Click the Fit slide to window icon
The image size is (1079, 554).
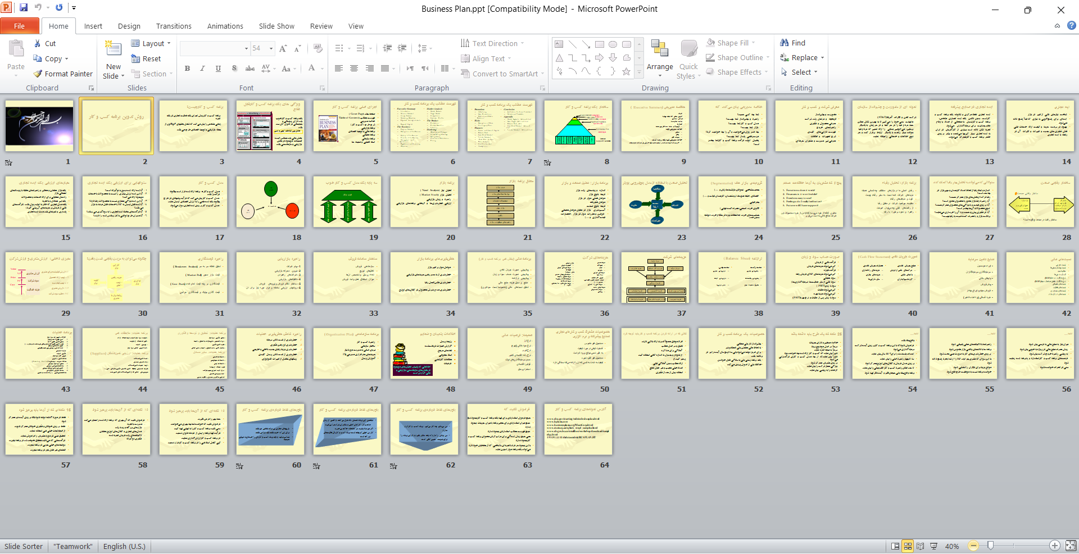(1071, 546)
